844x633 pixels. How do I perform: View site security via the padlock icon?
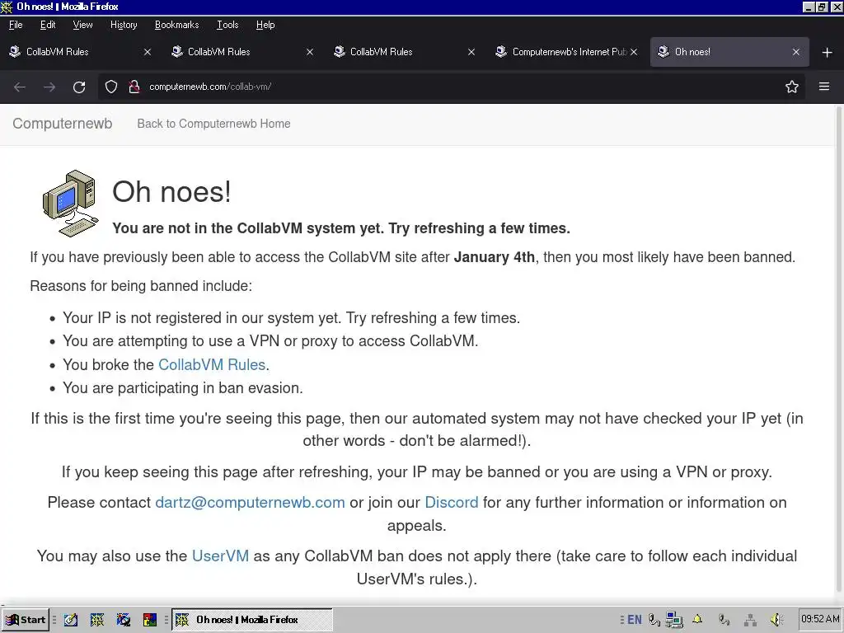(x=134, y=87)
